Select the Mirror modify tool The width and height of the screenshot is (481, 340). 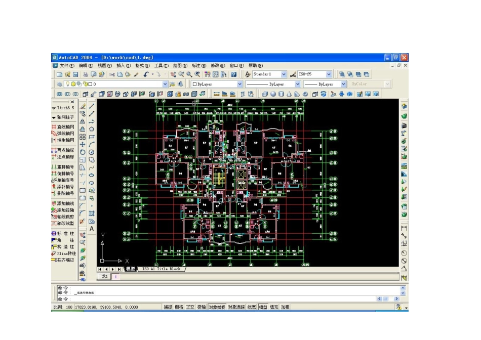point(83,121)
